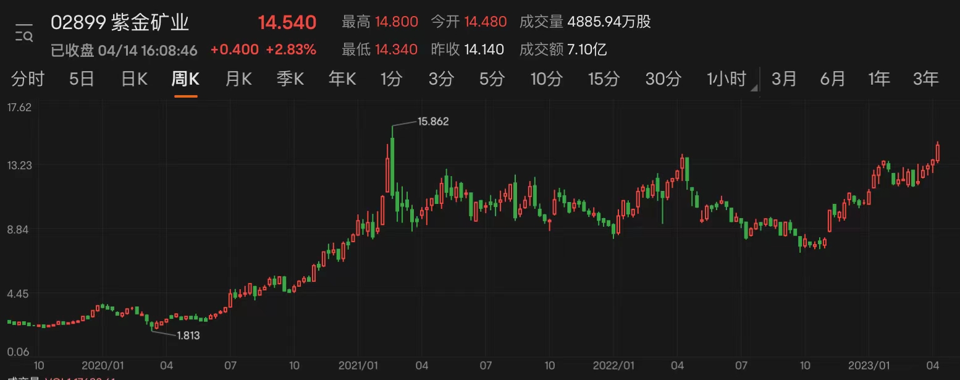Image resolution: width=960 pixels, height=380 pixels.
Task: Click the 1.813 low price label
Action: tap(188, 335)
